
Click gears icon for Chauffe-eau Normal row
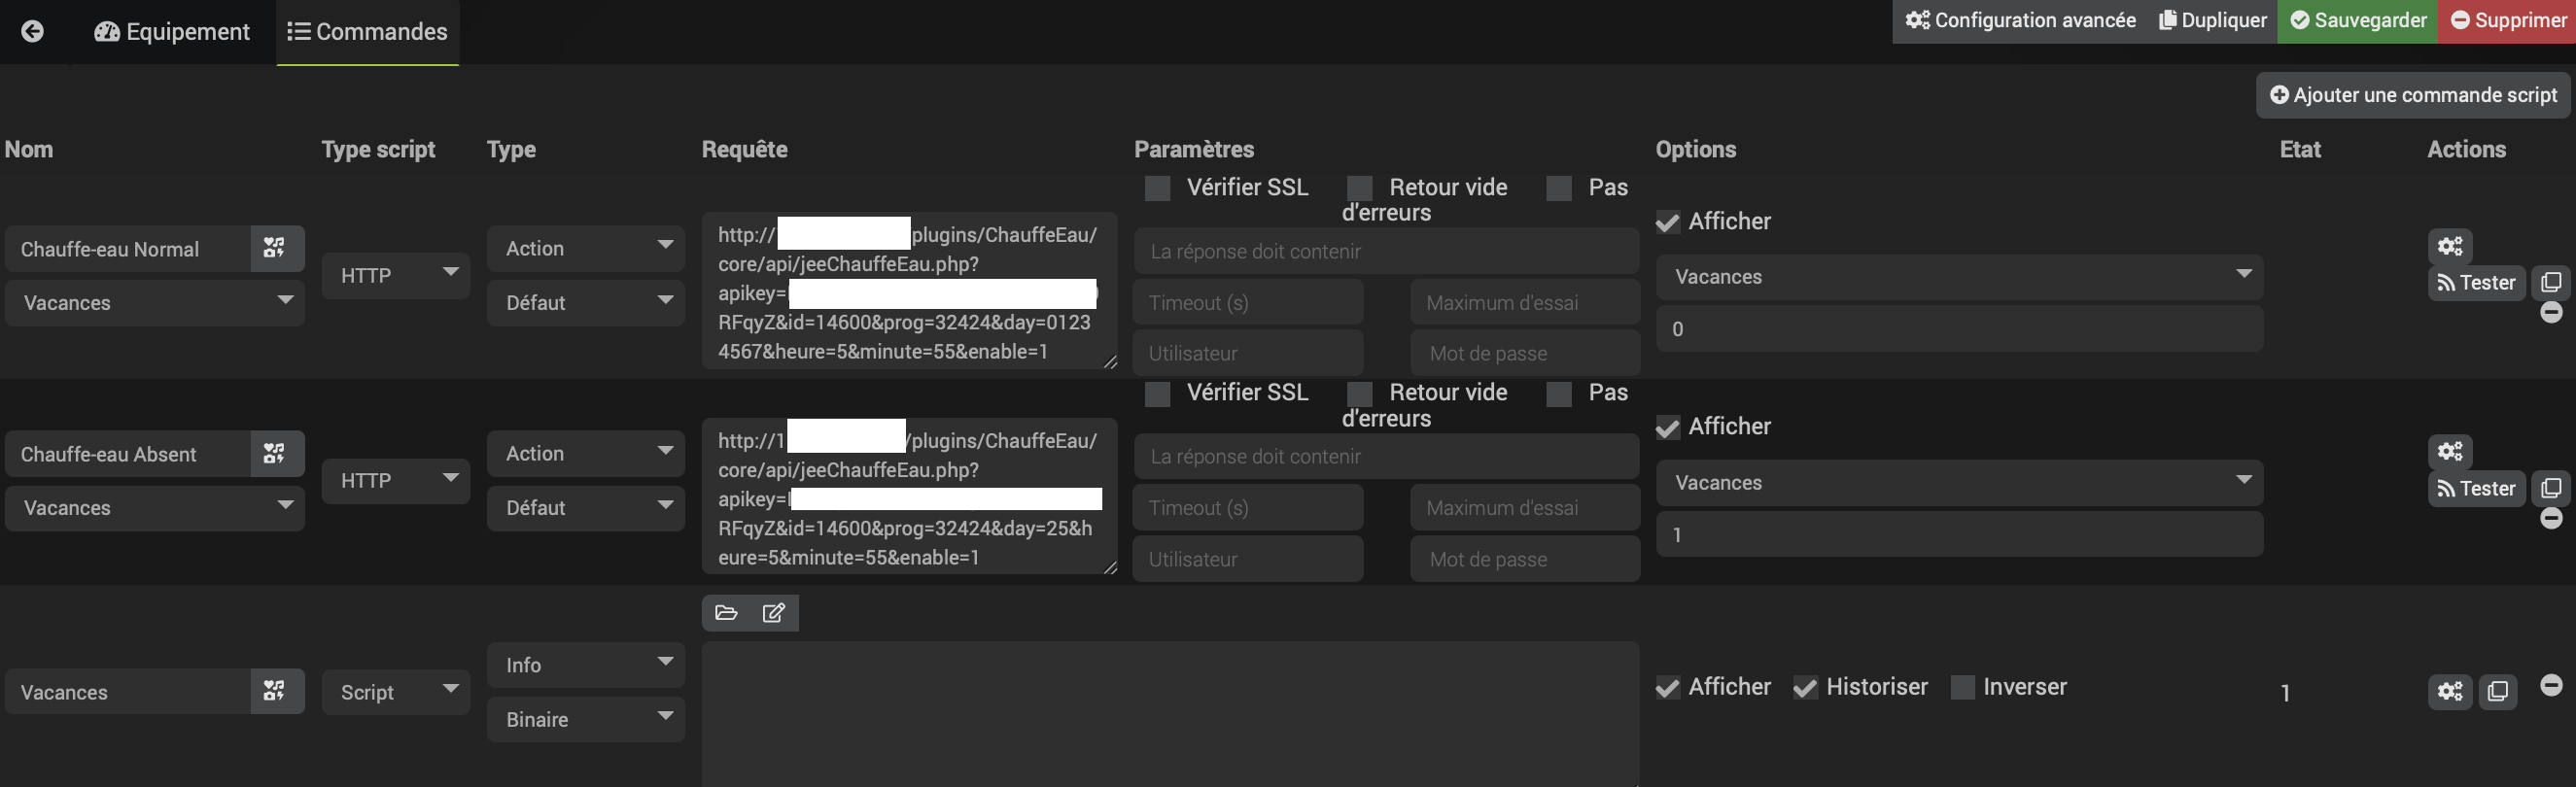click(x=2449, y=246)
